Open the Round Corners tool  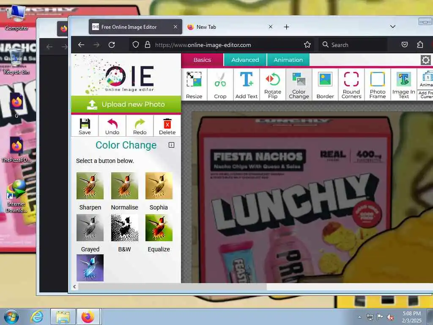point(351,85)
